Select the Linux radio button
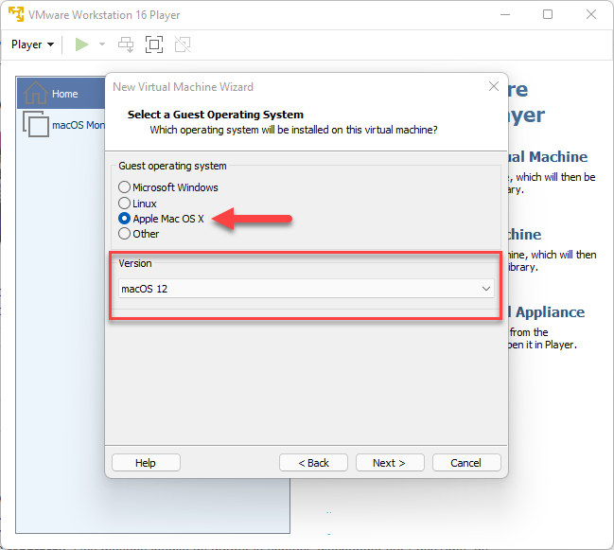The width and height of the screenshot is (614, 550). pos(124,204)
